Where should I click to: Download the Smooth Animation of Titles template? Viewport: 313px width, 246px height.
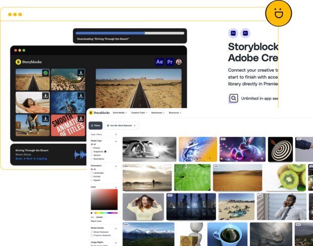pos(81,119)
